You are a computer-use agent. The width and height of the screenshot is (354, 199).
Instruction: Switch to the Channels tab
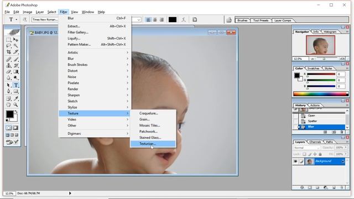click(x=315, y=142)
